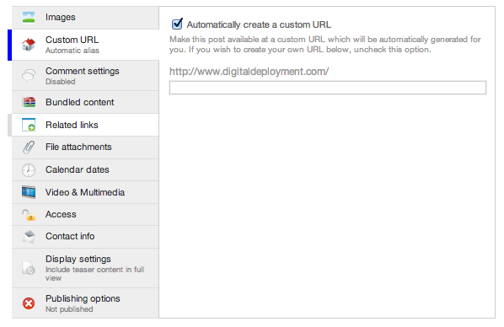This screenshot has width=504, height=327.
Task: Click the red house Custom URL icon
Action: pos(29,45)
